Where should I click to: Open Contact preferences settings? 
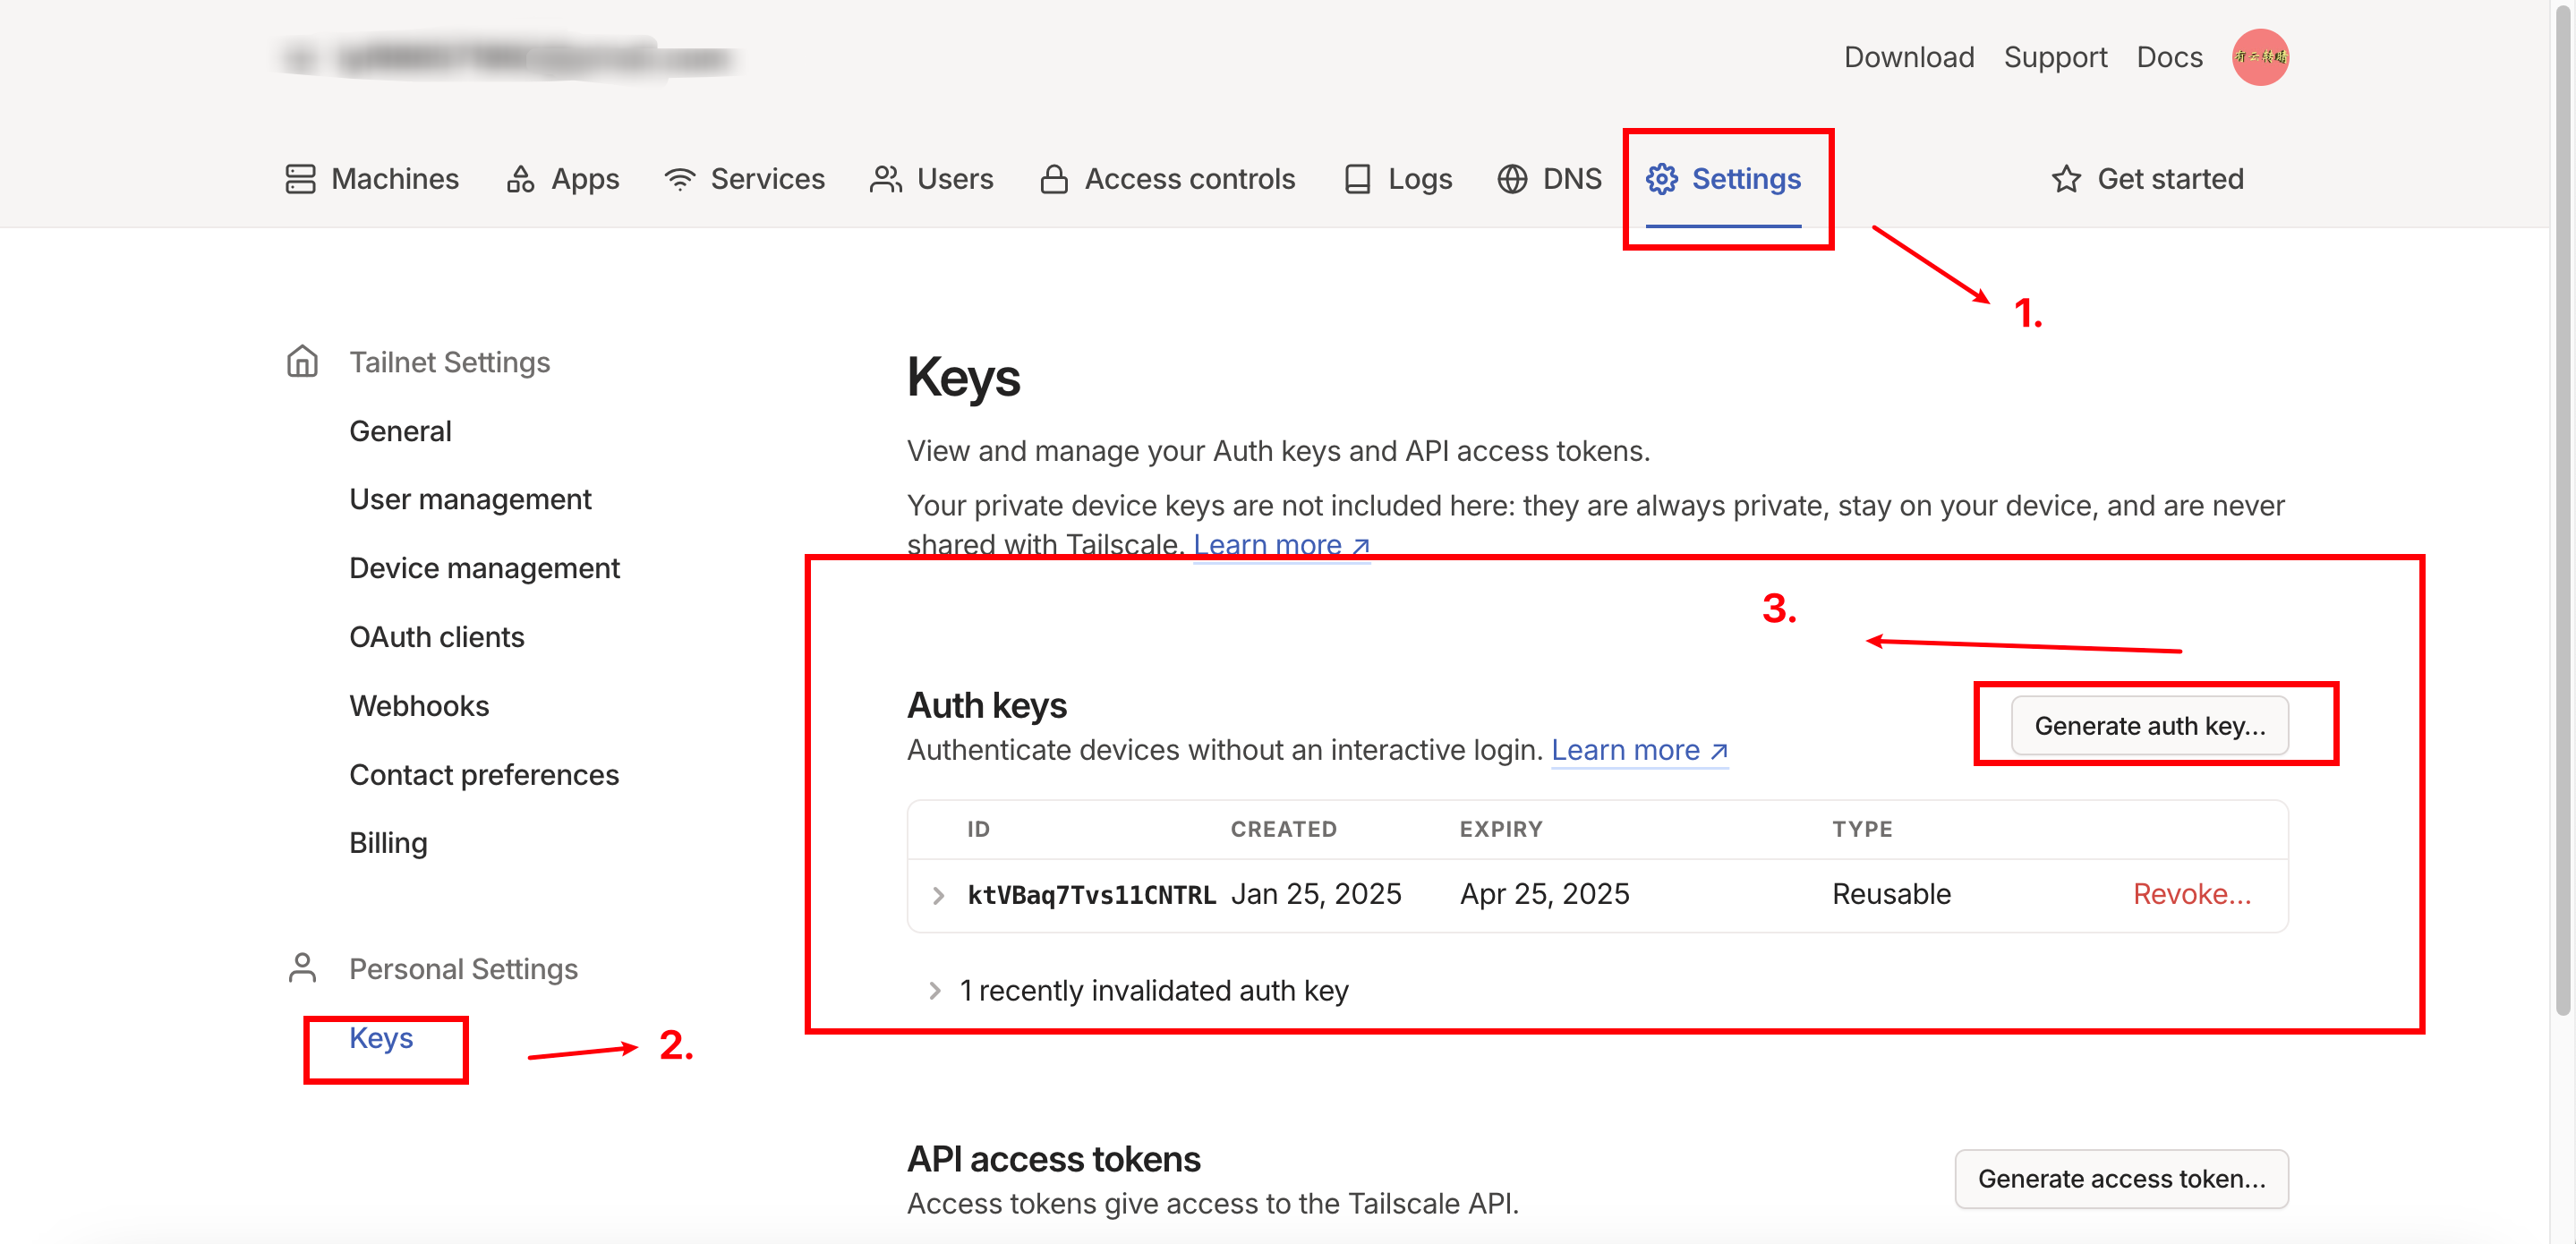[x=484, y=775]
